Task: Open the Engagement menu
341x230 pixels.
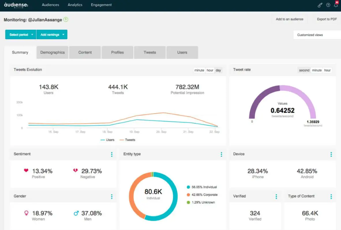Action: point(101,5)
